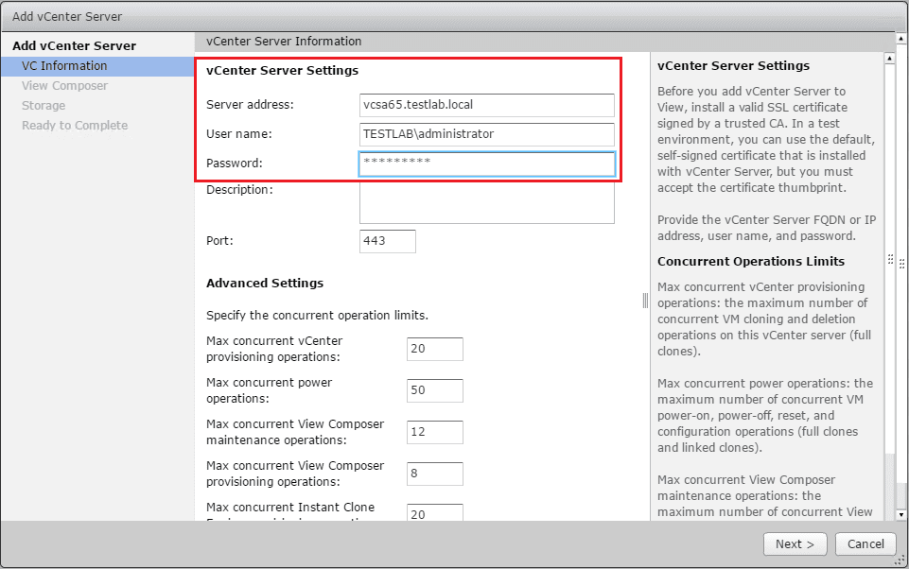Screen dimensions: 909x569
Task: Click the help panel scrollbar thumb
Action: [889, 480]
